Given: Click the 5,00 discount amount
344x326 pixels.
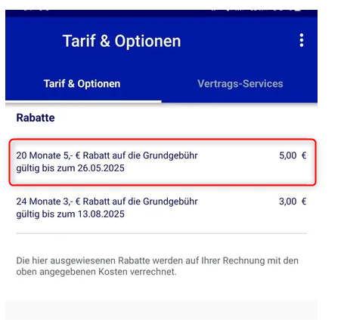Looking at the screenshot, I should coord(288,155).
